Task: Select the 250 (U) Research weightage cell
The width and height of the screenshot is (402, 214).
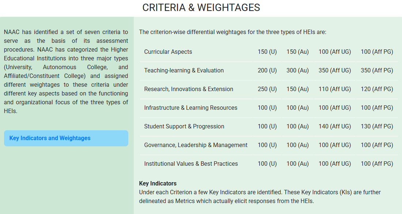Action: 267,89
